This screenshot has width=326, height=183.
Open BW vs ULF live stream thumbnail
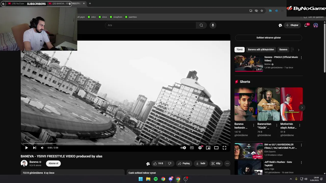click(x=249, y=151)
